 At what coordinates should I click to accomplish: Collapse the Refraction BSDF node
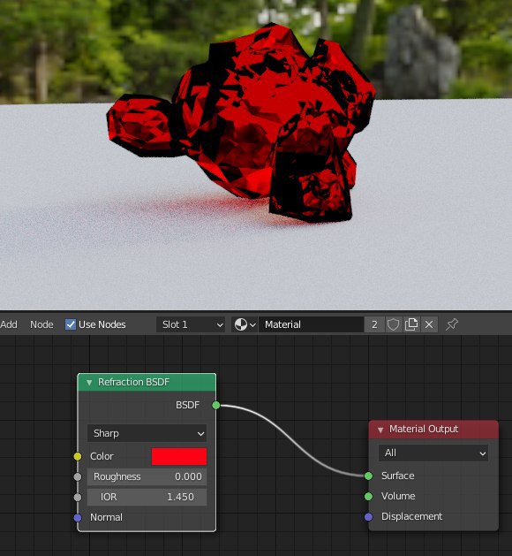click(x=89, y=382)
